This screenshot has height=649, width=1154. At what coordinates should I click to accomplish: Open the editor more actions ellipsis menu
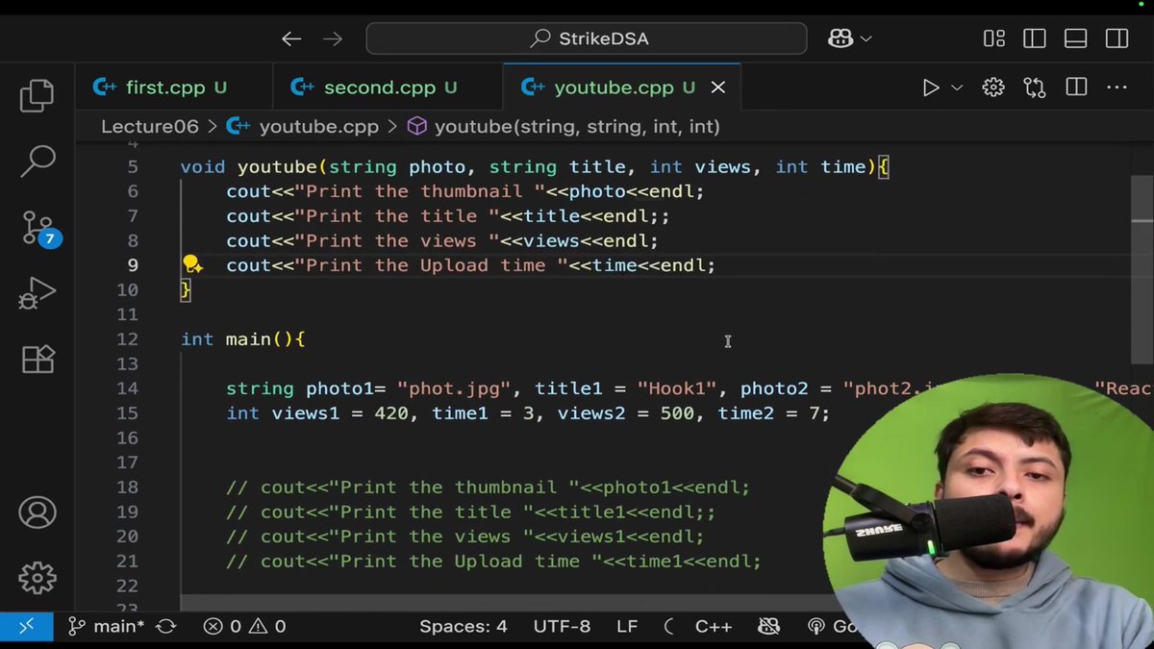pyautogui.click(x=1116, y=87)
